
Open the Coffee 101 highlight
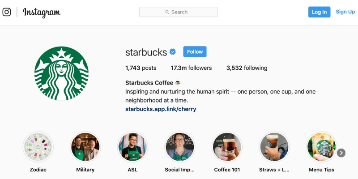click(227, 147)
